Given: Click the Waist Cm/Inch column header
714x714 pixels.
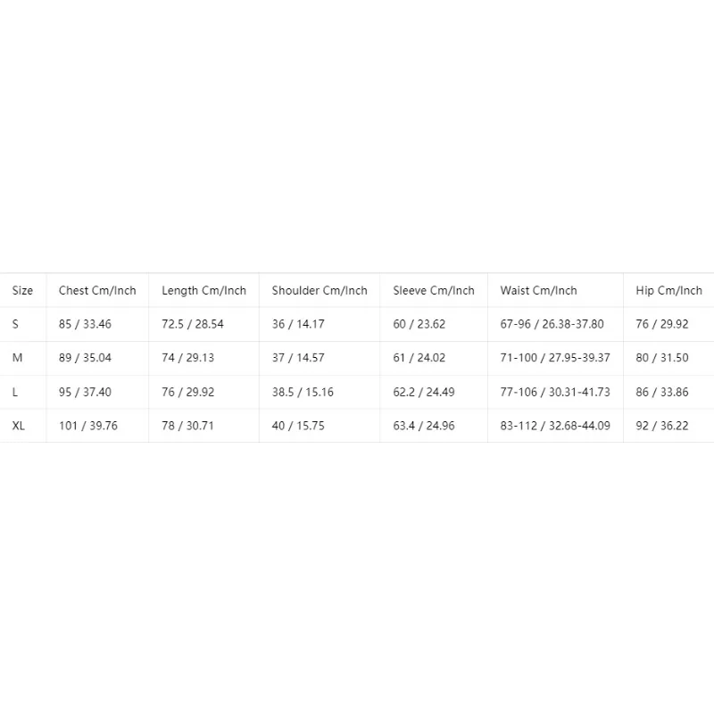Looking at the screenshot, I should tap(538, 291).
